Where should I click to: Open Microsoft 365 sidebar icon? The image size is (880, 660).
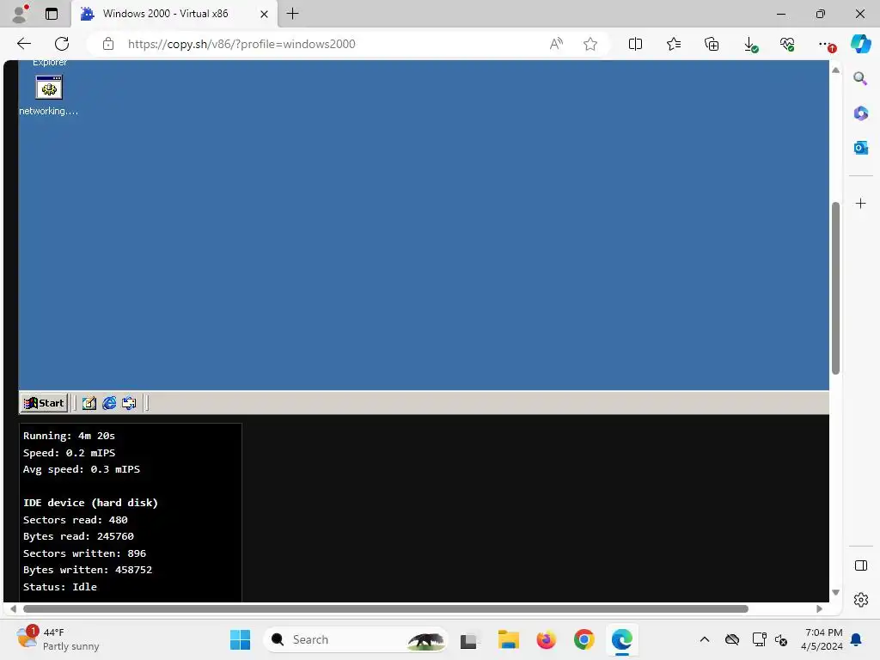860,113
